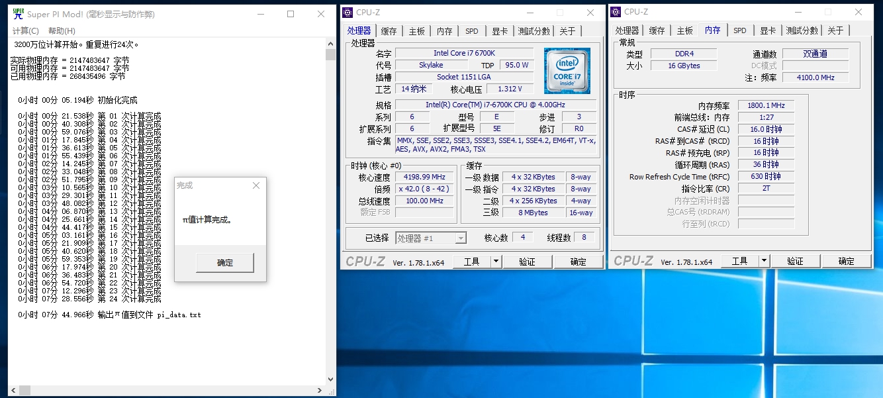Click the Super PI icon in the title bar

tap(18, 14)
